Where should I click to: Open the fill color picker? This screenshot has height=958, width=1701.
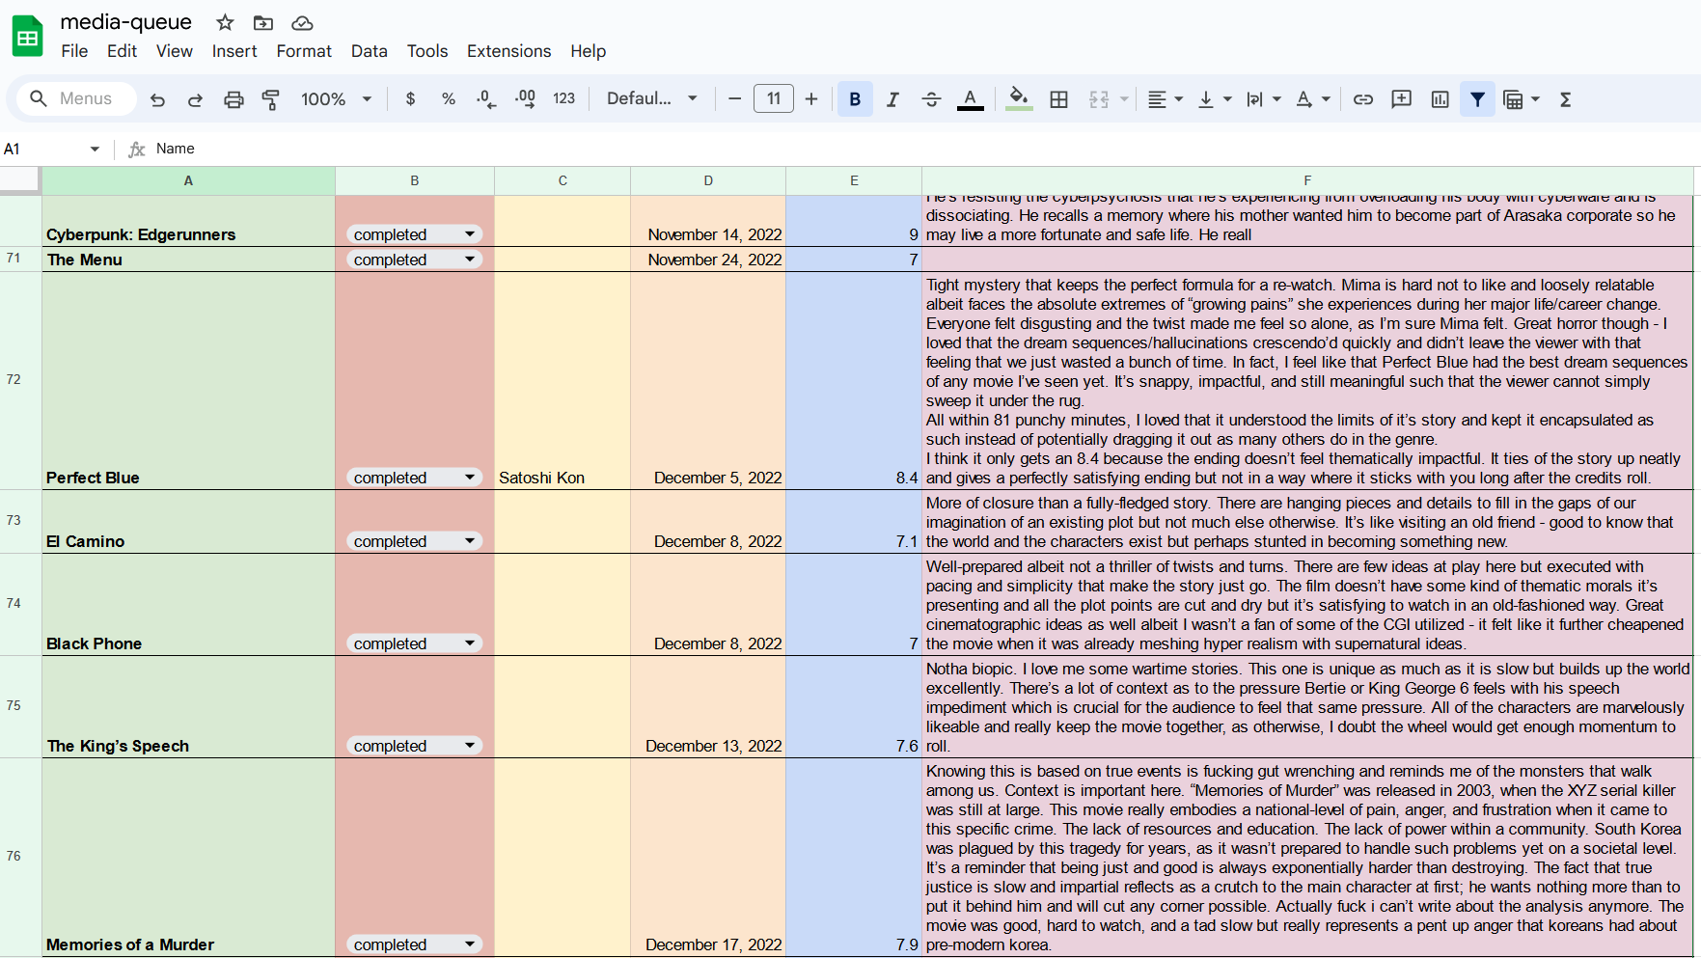[1019, 98]
